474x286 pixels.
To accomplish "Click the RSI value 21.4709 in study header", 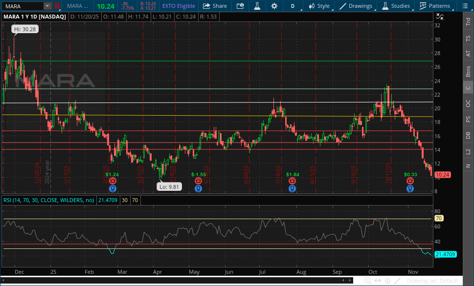I will (x=108, y=200).
